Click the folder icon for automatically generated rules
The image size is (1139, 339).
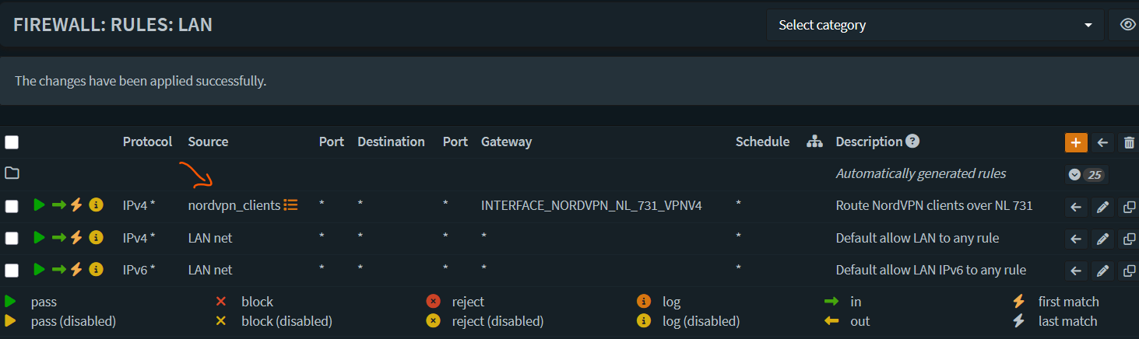coord(12,173)
